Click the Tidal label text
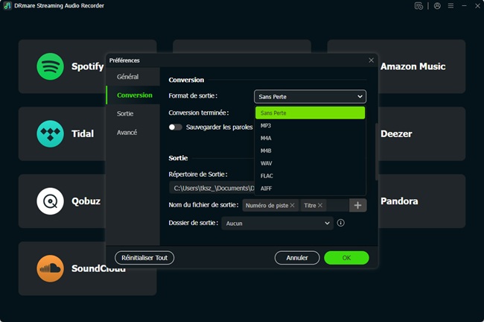This screenshot has height=322, width=484. point(83,134)
